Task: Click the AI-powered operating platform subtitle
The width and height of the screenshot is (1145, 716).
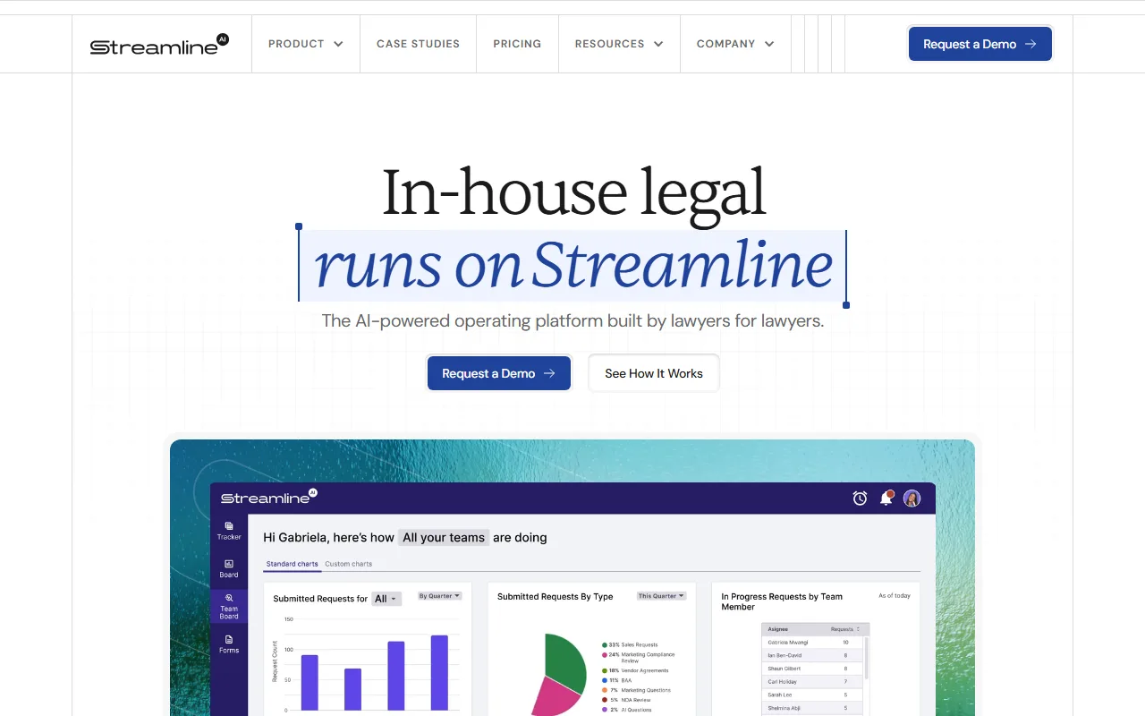Action: 572,320
